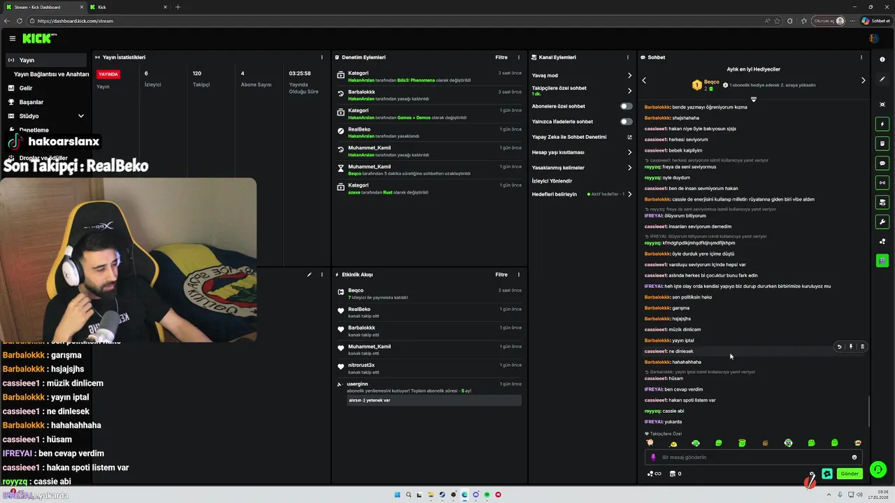Select the pencil edit icon in right sidebar

(x=882, y=79)
